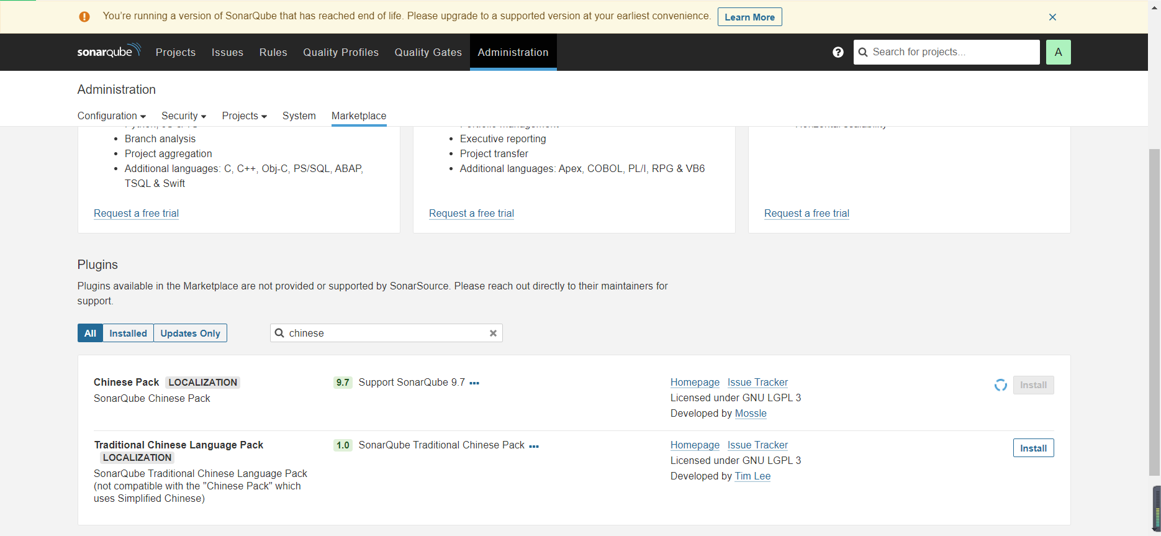Open Traditional Chinese Pack Homepage link

click(x=695, y=445)
